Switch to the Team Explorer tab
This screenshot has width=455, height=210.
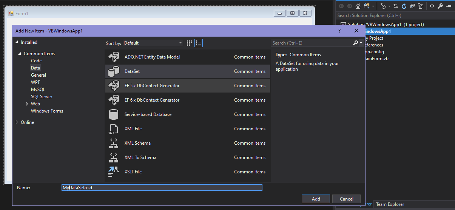click(x=390, y=204)
